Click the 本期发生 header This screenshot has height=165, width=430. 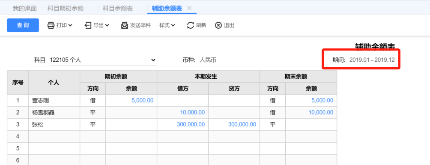click(209, 77)
